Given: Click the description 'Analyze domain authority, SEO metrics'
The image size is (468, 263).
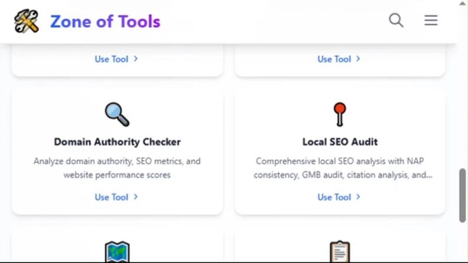Looking at the screenshot, I should 117,168.
